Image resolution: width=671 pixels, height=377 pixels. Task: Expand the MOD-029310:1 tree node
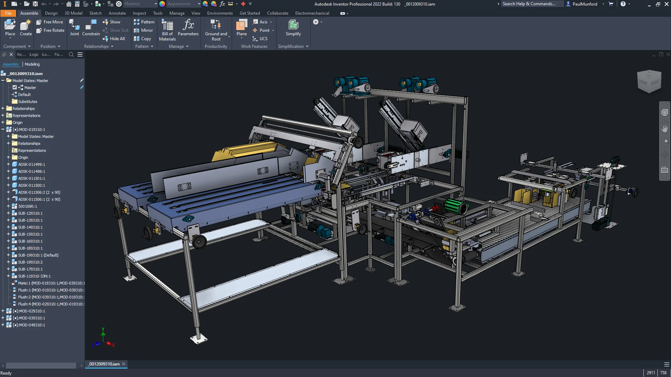pos(3,311)
